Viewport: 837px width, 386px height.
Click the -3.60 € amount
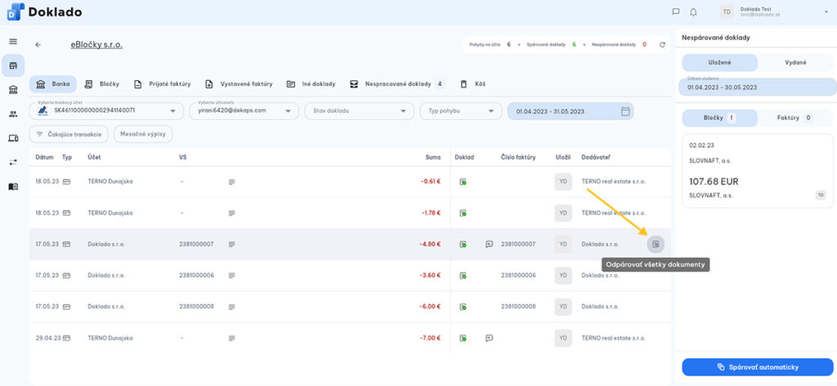tap(430, 276)
